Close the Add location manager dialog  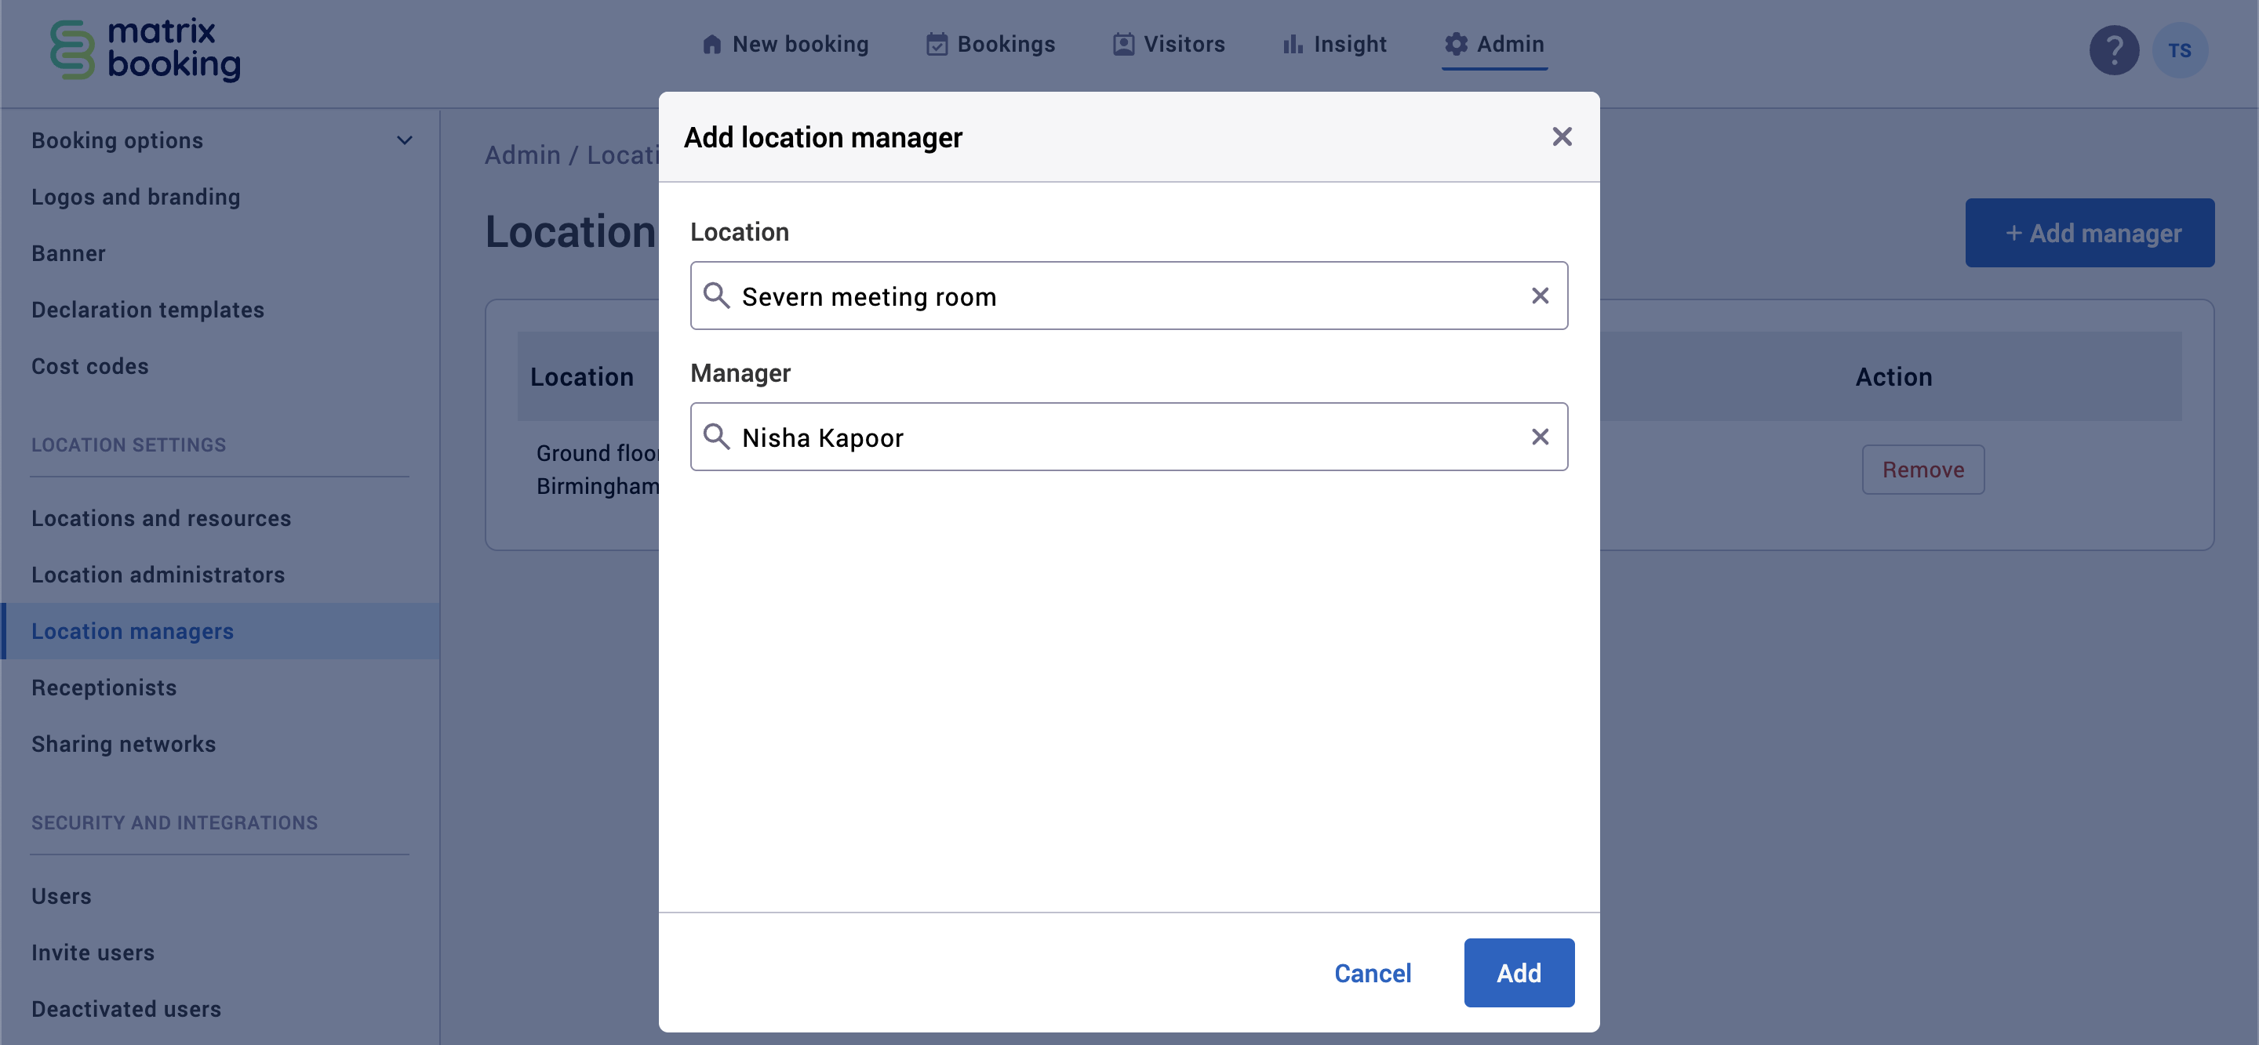pyautogui.click(x=1562, y=136)
